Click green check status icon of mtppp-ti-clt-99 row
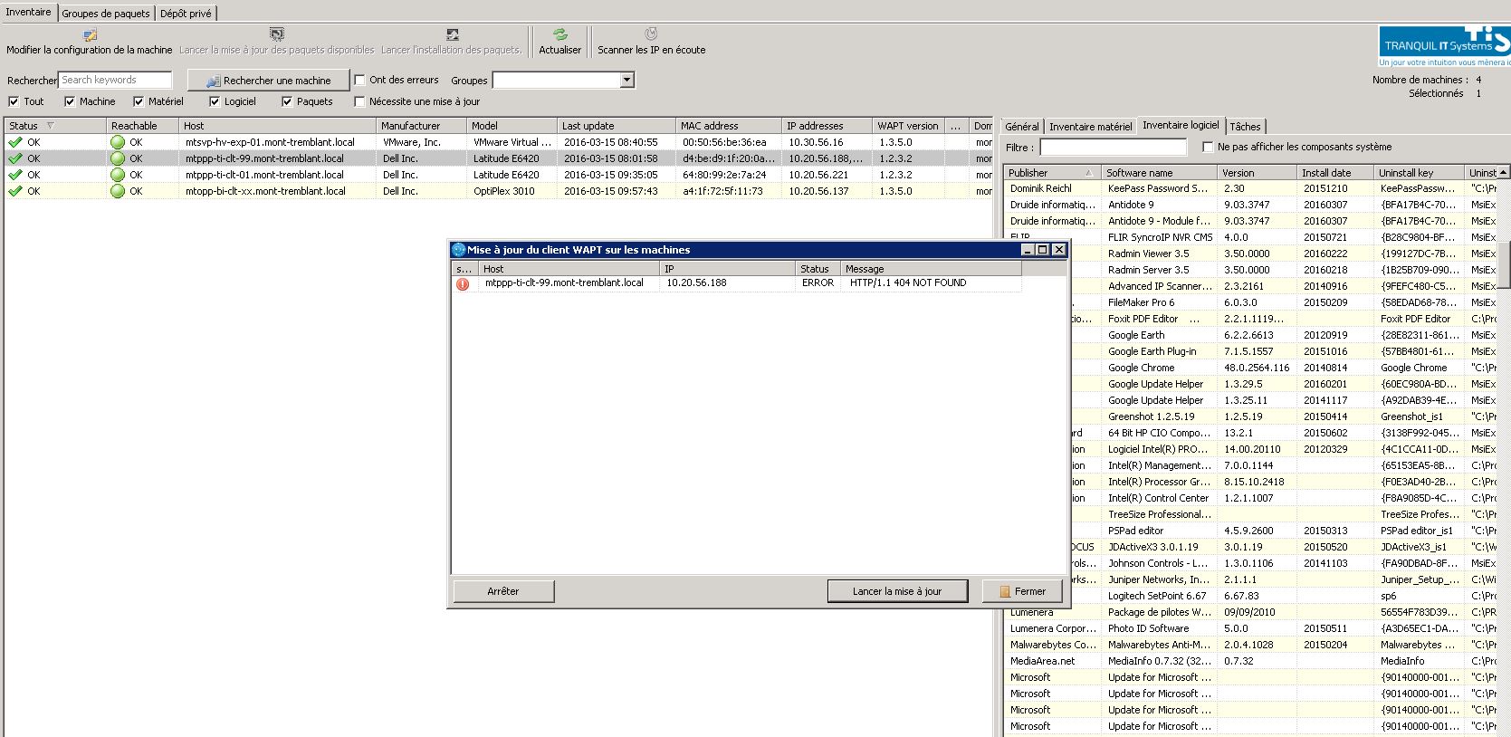The image size is (1511, 737). click(x=15, y=158)
